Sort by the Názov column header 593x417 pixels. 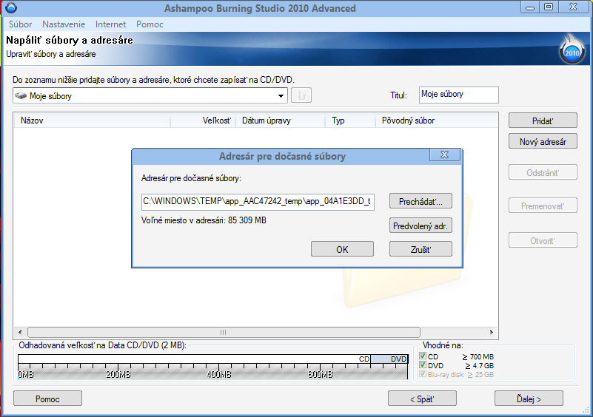[x=92, y=121]
